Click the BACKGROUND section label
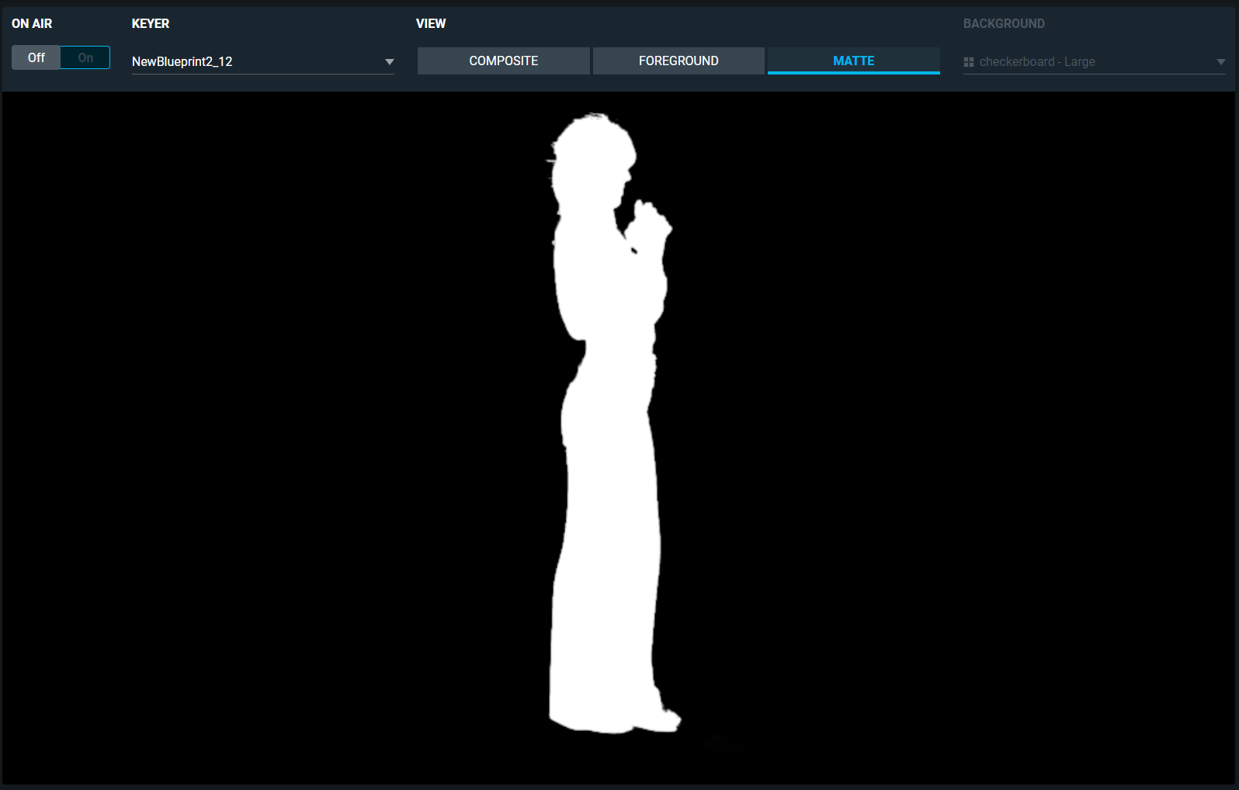 tap(1004, 24)
